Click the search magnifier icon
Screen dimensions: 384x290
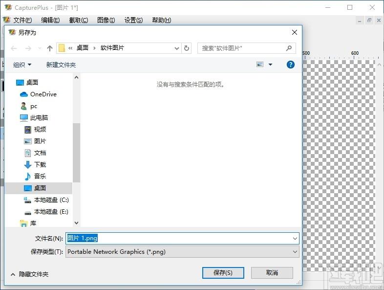[289, 48]
